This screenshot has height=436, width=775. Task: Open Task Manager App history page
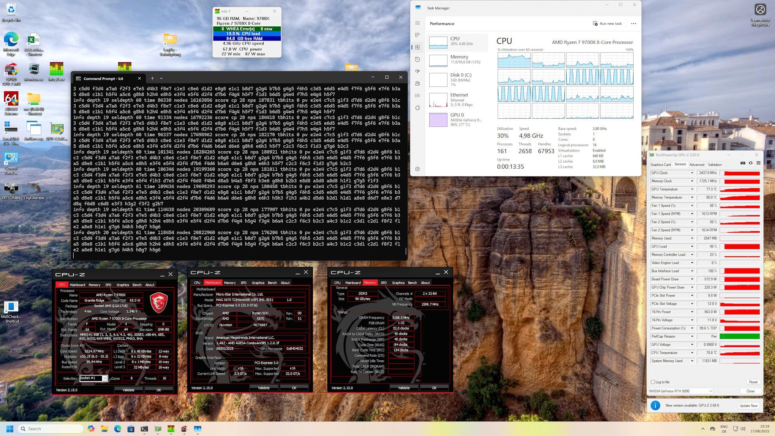417,59
